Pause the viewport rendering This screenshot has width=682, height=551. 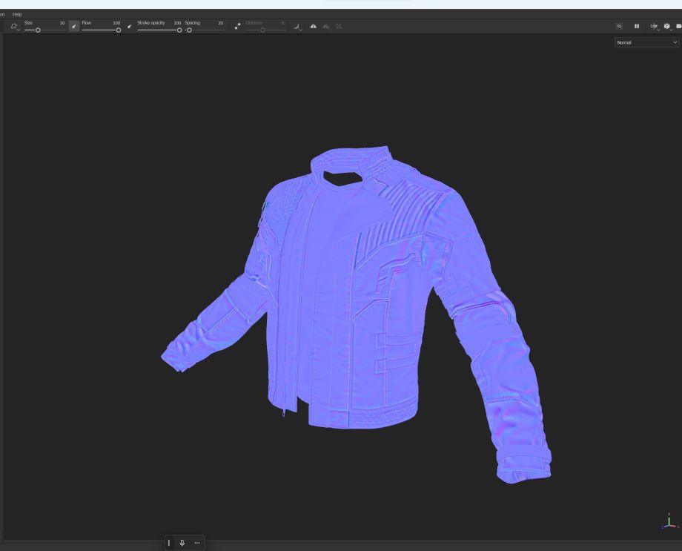pyautogui.click(x=636, y=26)
